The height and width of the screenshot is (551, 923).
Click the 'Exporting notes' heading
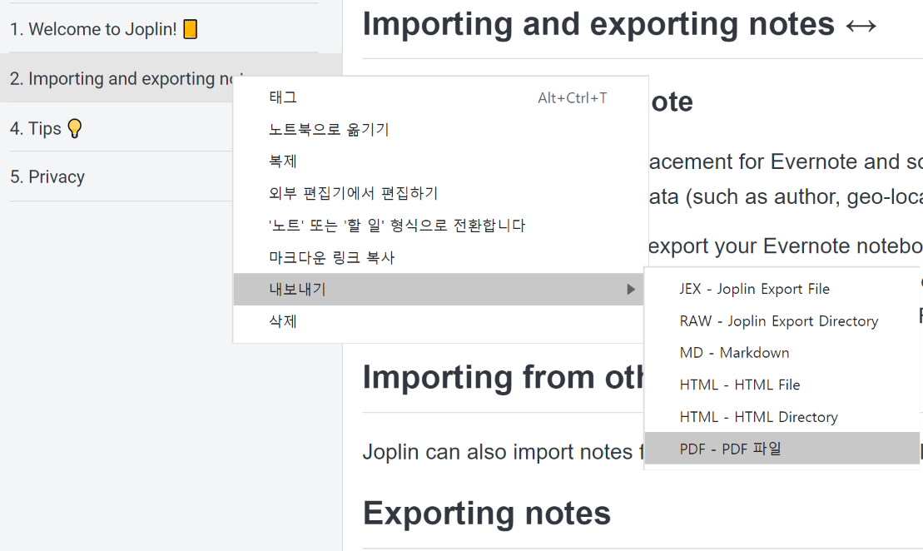(487, 513)
